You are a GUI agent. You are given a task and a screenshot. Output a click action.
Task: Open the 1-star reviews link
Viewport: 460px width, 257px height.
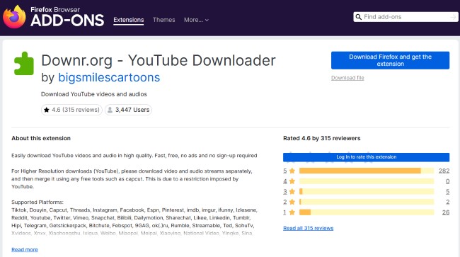pos(284,212)
